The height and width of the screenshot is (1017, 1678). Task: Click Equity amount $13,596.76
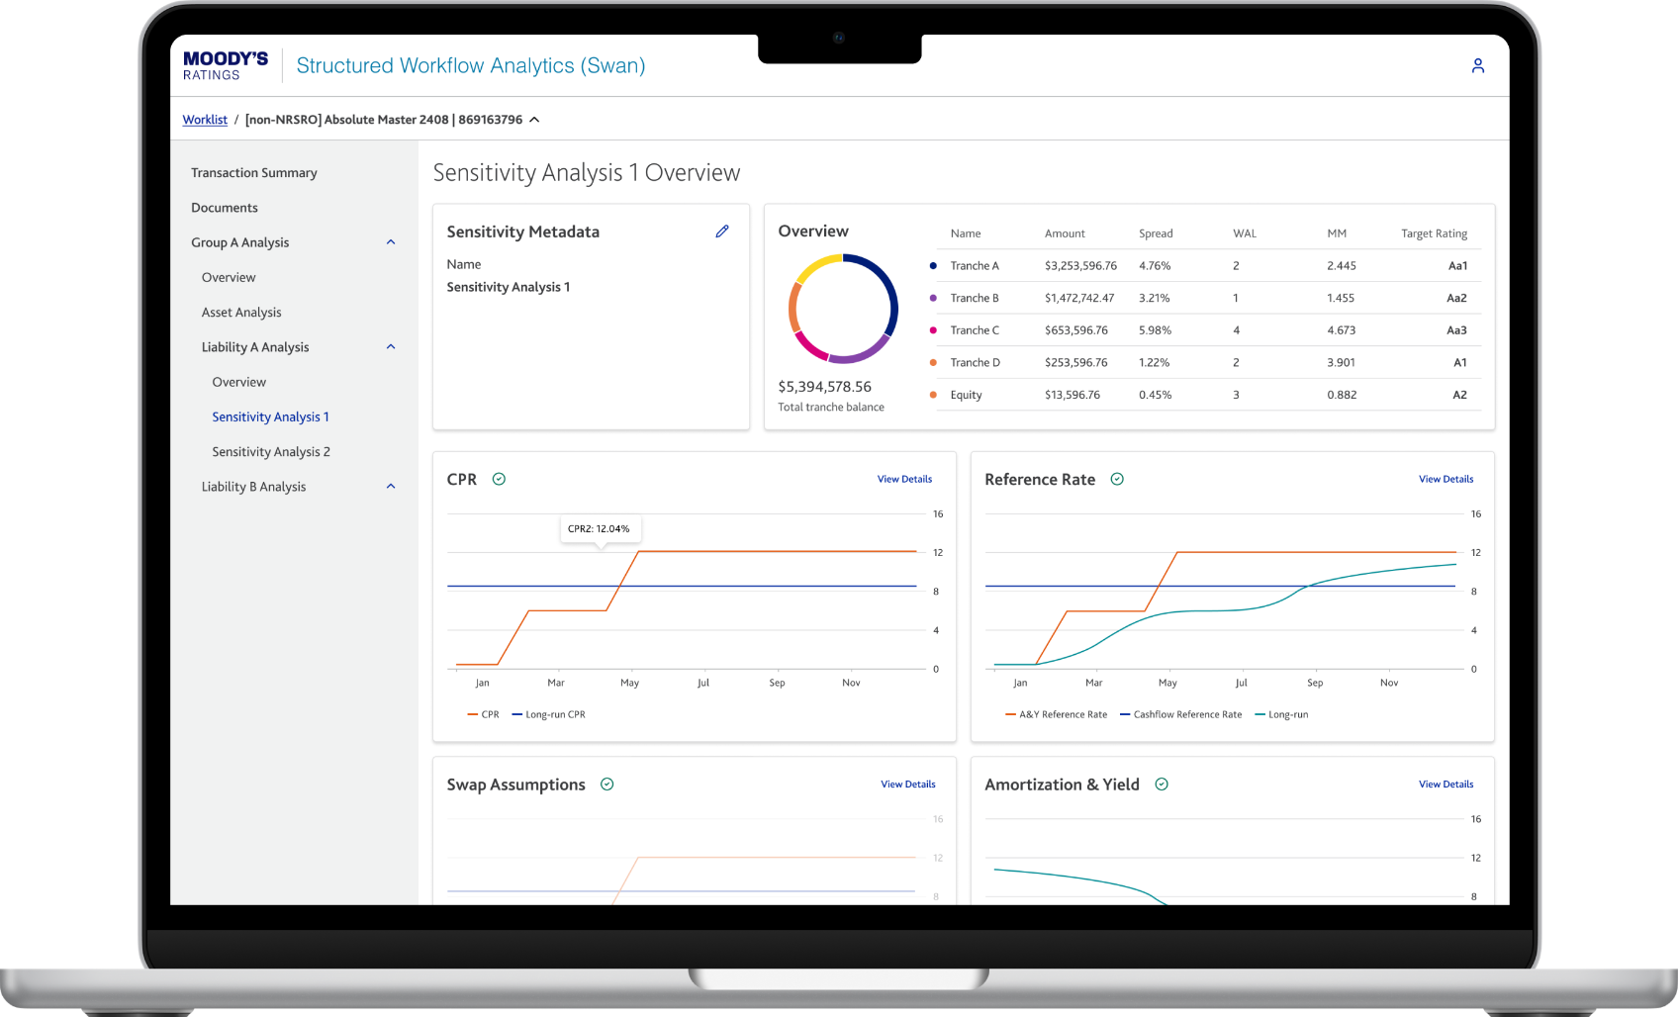(x=1072, y=395)
